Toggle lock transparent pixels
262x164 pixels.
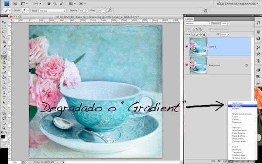193,34
